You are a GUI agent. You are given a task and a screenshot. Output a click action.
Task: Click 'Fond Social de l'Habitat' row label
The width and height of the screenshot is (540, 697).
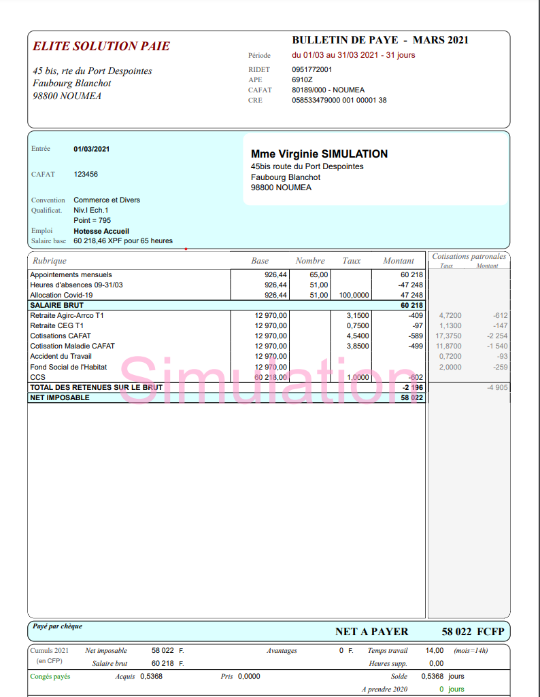(x=68, y=367)
